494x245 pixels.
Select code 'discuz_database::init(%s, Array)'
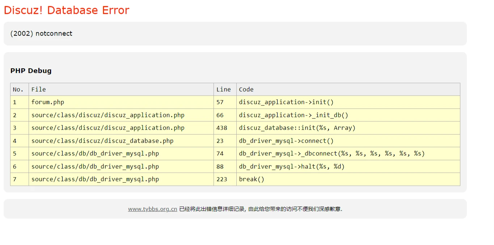[297, 128]
